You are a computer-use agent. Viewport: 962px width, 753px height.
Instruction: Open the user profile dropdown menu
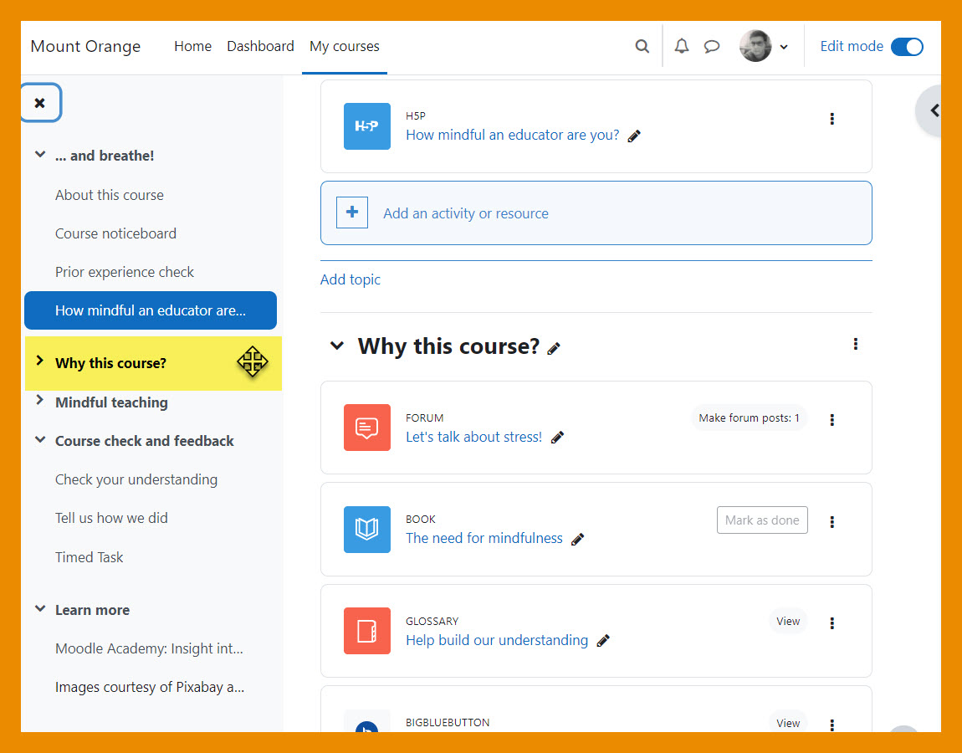coord(764,47)
